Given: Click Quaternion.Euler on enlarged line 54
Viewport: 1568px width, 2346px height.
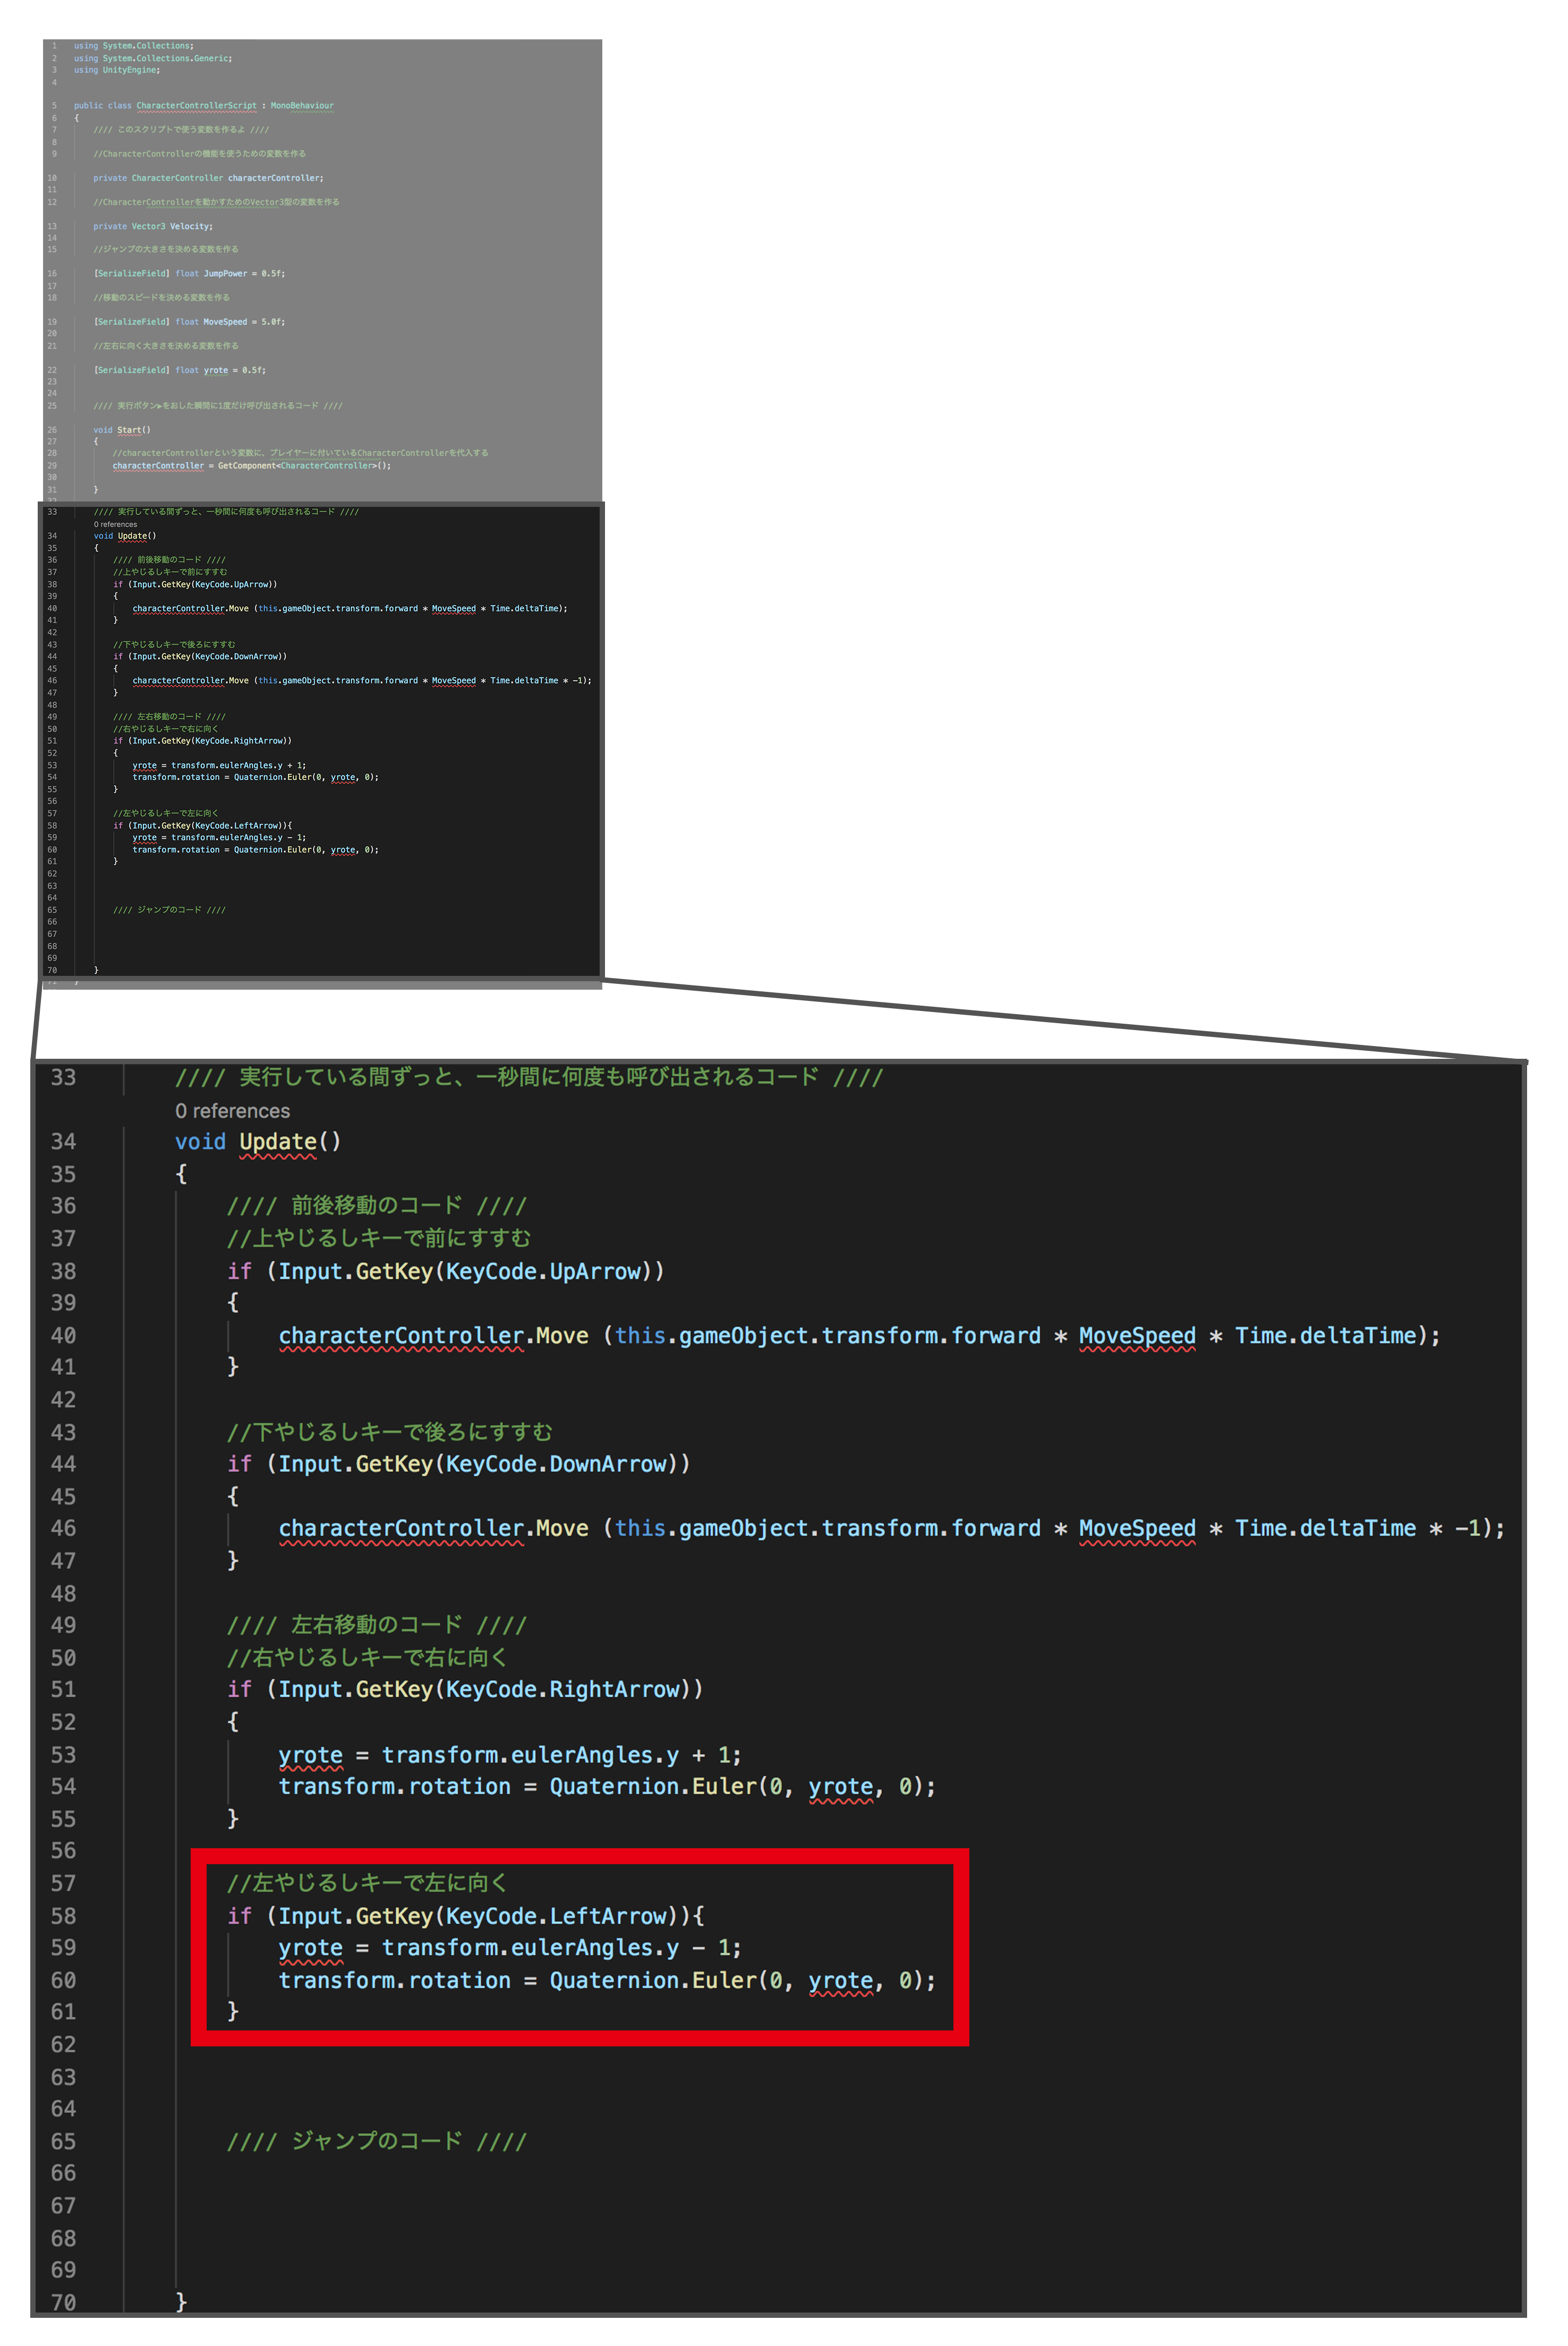Looking at the screenshot, I should click(653, 1786).
